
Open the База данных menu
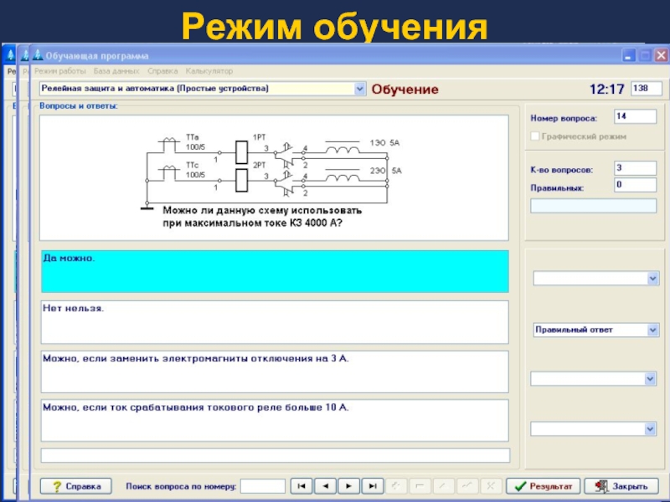pos(116,71)
